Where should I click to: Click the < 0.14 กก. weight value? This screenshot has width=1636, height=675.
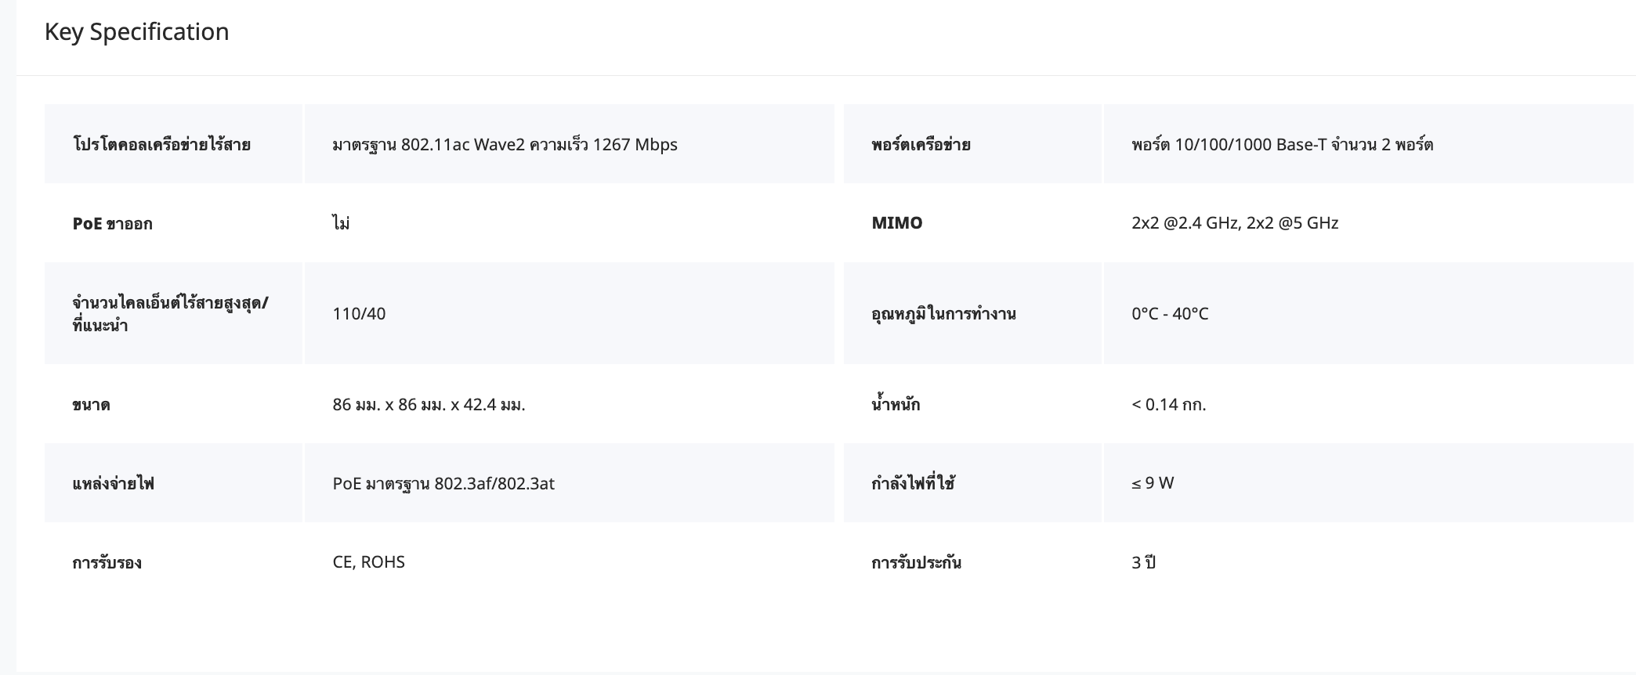pyautogui.click(x=1168, y=405)
